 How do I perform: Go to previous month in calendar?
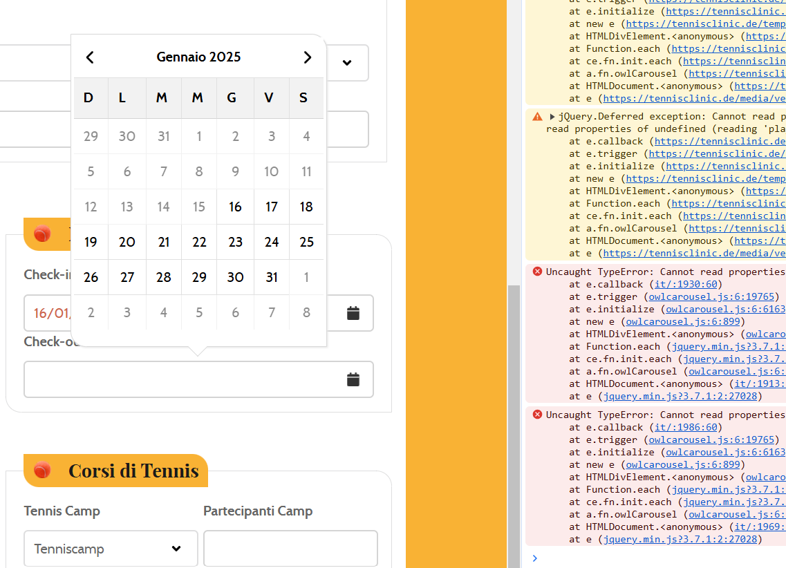[91, 57]
